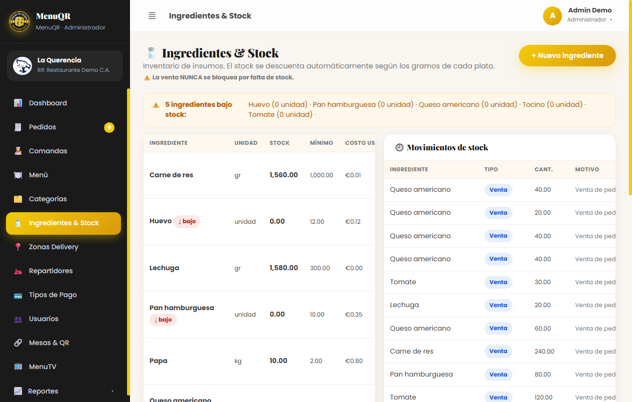This screenshot has width=632, height=402.
Task: Open the Dashboard menu item
Action: pos(63,103)
